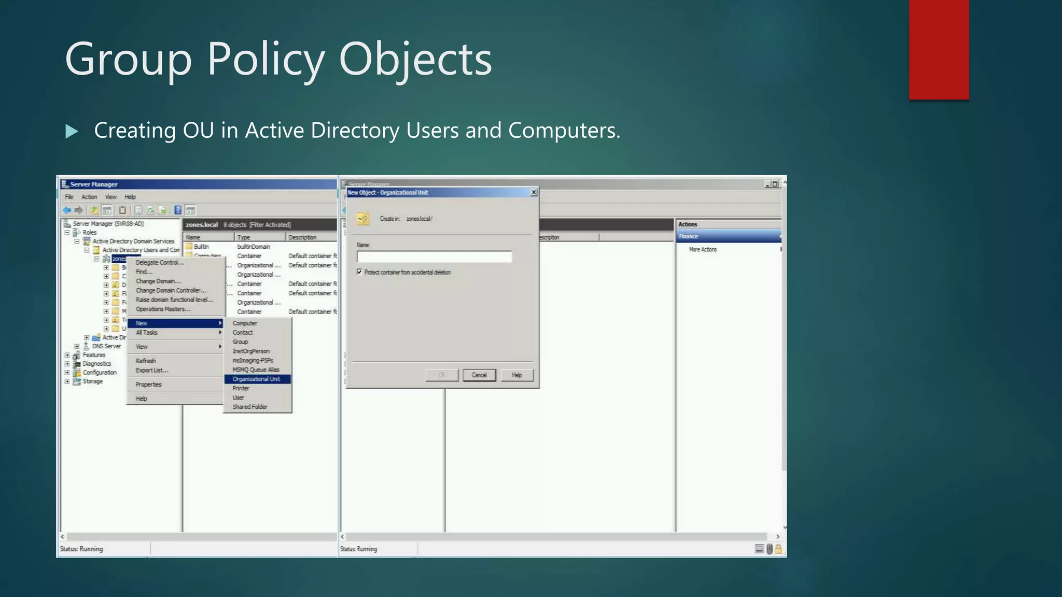Select the Diagnostics tree node
Image resolution: width=1062 pixels, height=597 pixels.
(97, 364)
